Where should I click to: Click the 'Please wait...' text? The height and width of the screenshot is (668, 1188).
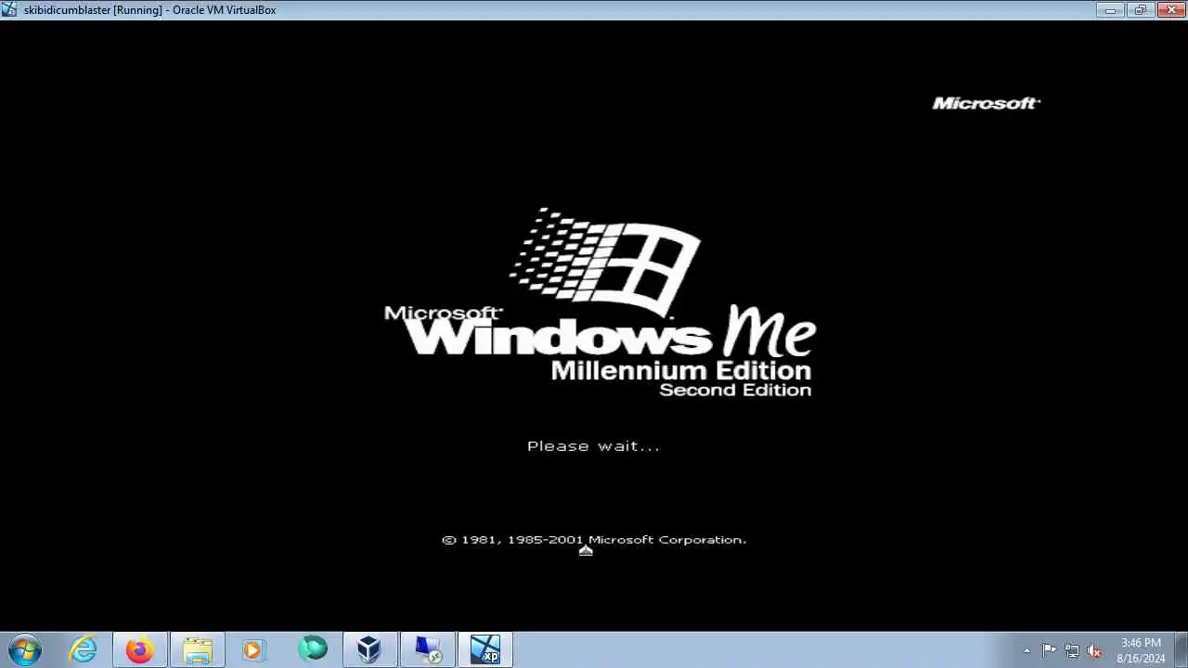pyautogui.click(x=593, y=446)
